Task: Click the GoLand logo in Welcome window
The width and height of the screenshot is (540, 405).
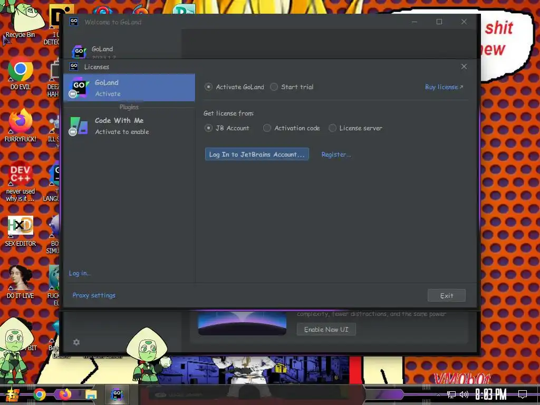Action: (x=79, y=52)
